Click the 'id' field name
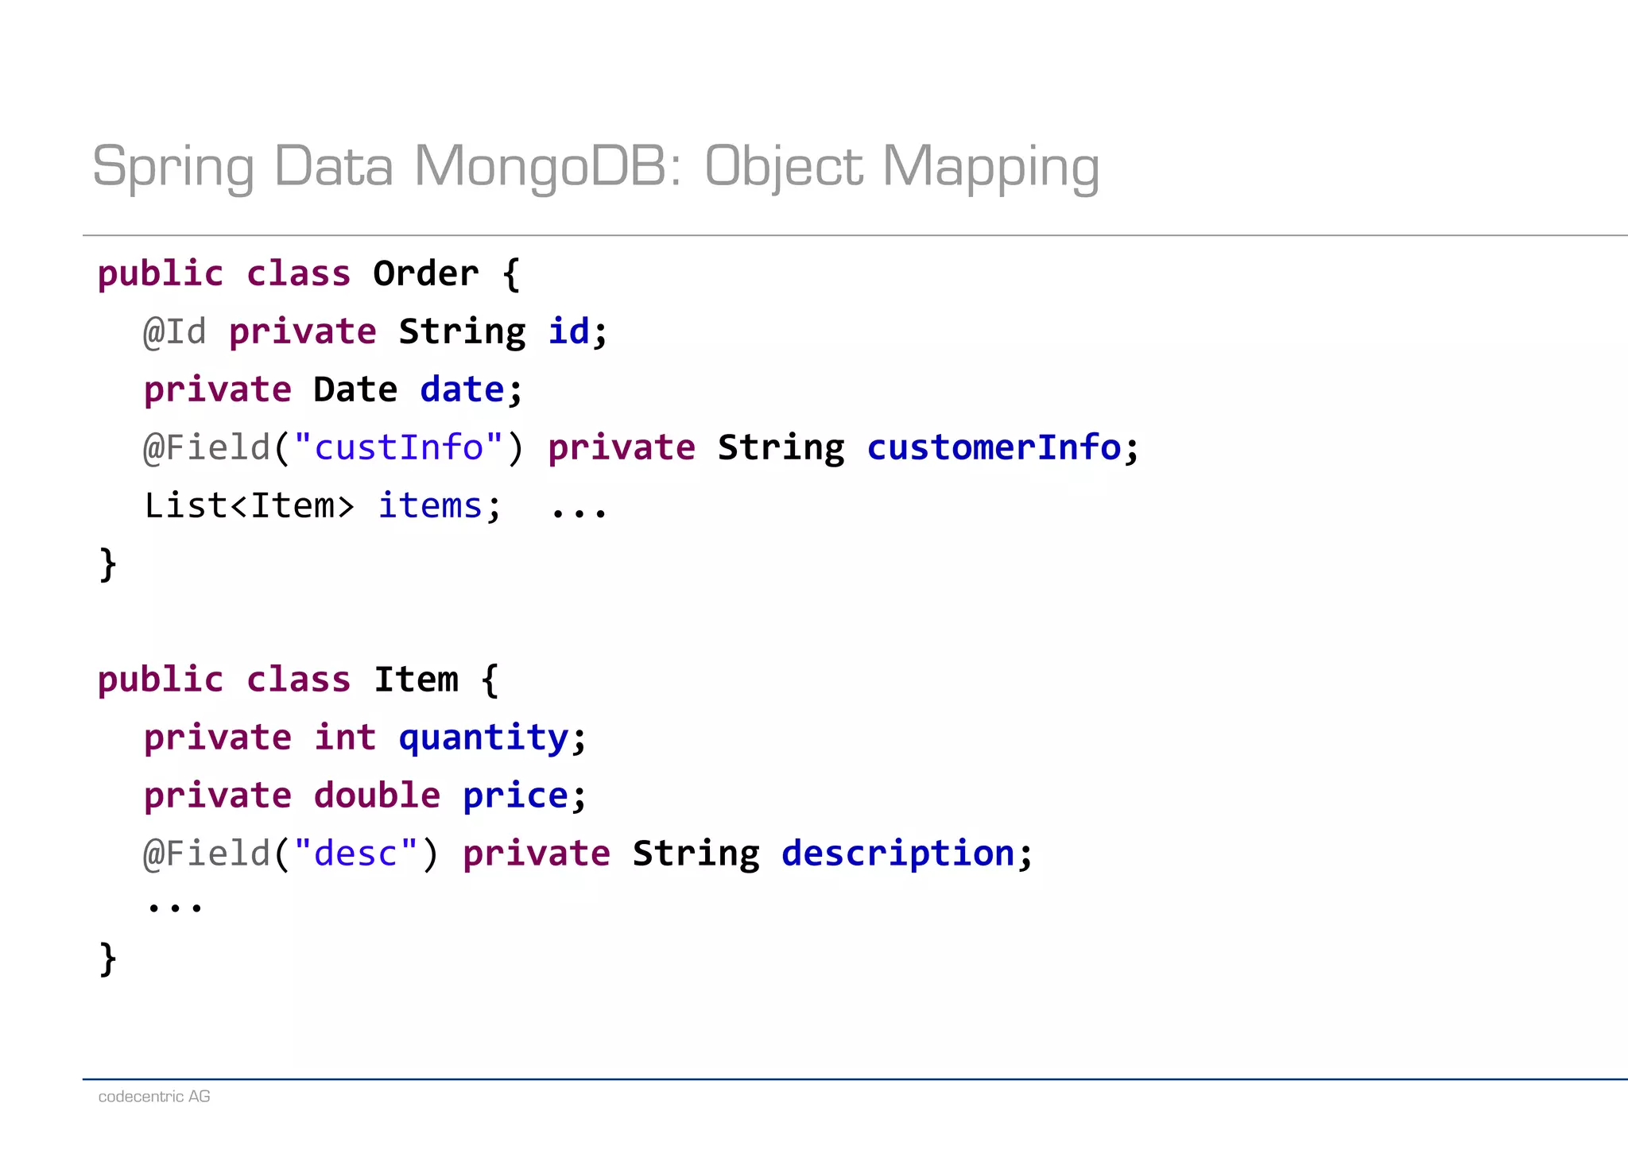 (x=569, y=331)
